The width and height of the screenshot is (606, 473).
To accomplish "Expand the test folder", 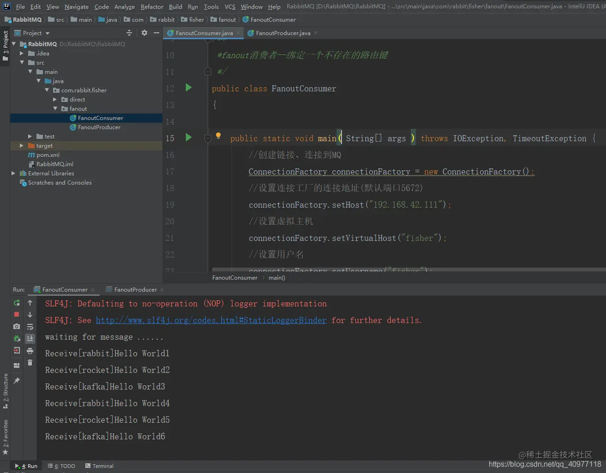I will click(30, 136).
